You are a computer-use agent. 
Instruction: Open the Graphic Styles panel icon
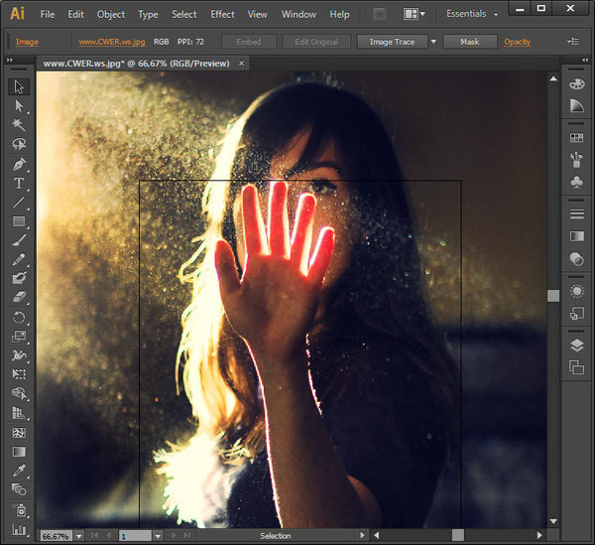click(x=577, y=314)
